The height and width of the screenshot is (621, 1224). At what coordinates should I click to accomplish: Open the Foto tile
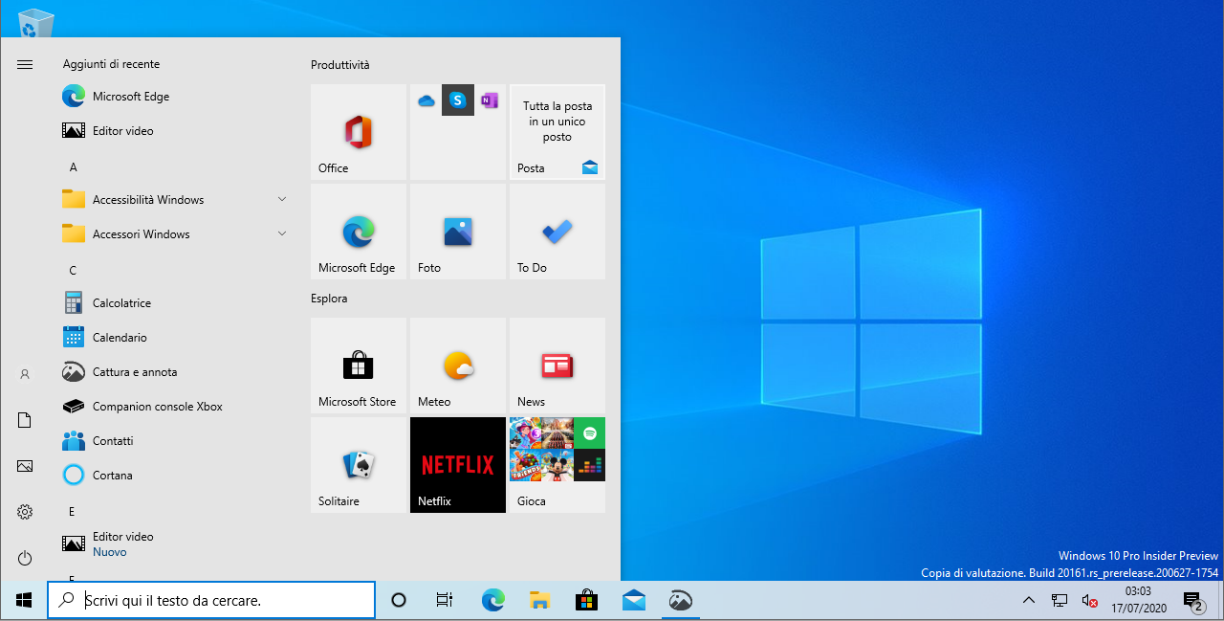click(x=458, y=232)
